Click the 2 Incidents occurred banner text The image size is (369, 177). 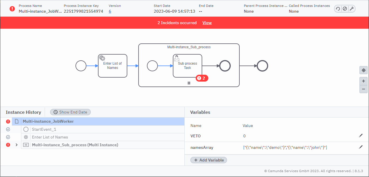[177, 23]
